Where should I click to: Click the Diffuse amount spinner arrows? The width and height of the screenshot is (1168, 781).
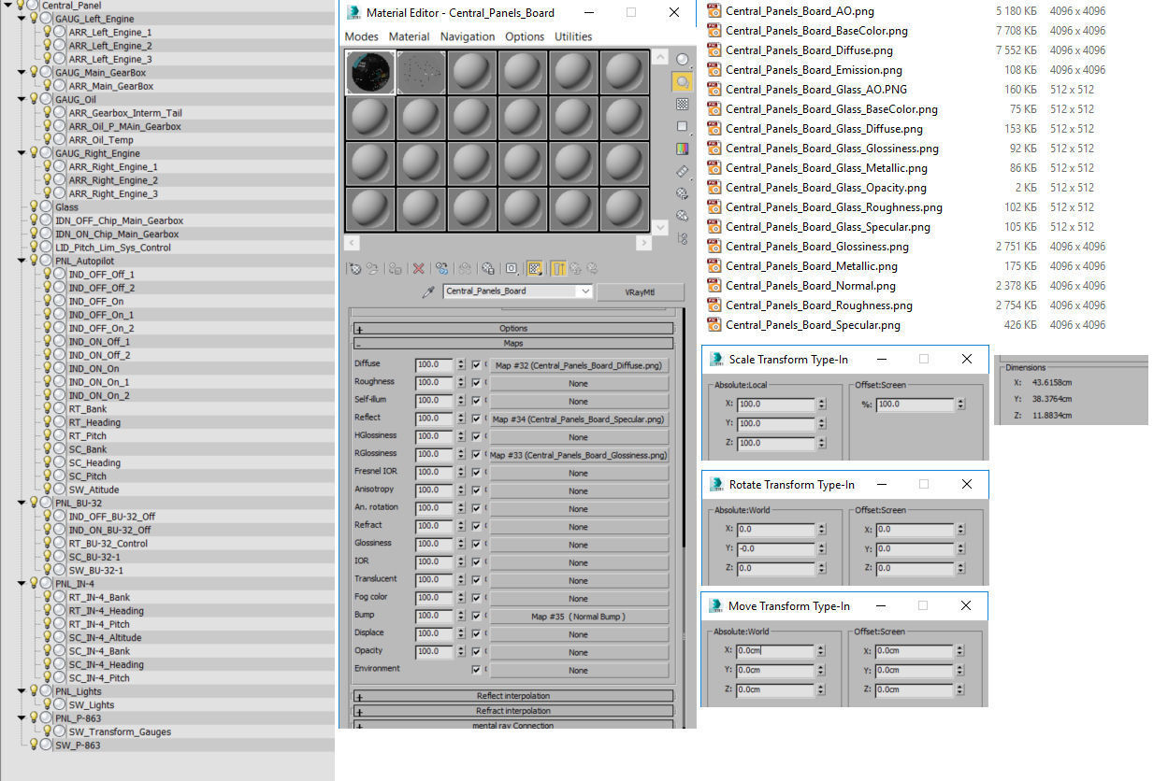tap(460, 365)
